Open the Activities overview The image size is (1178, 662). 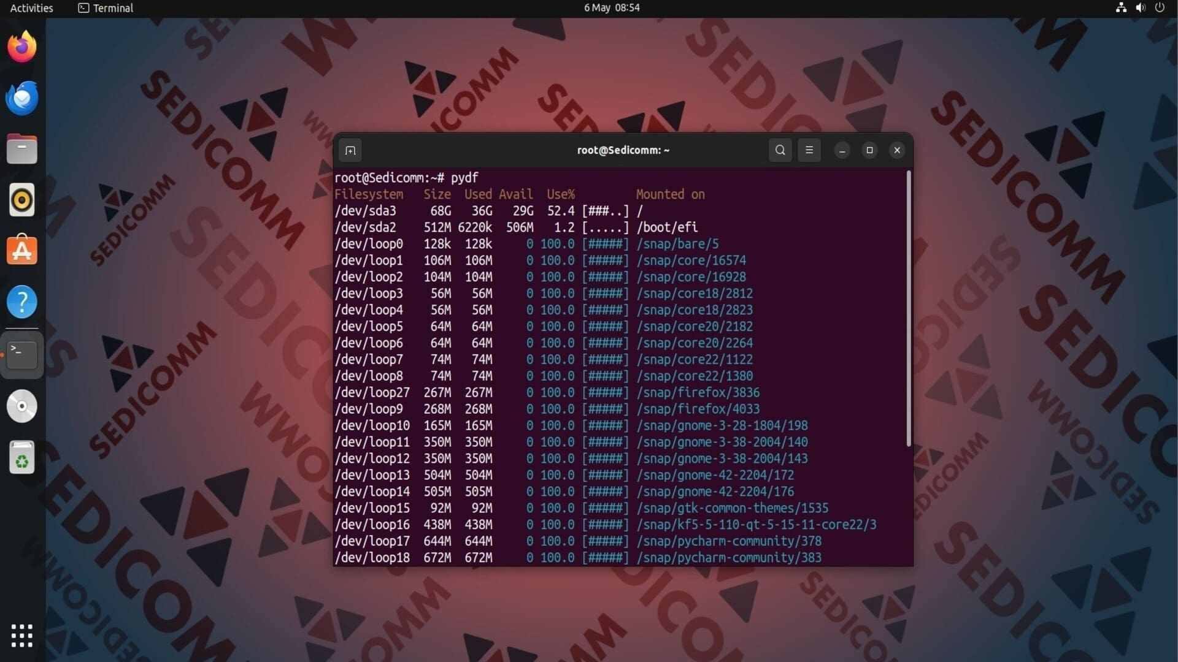coord(31,8)
